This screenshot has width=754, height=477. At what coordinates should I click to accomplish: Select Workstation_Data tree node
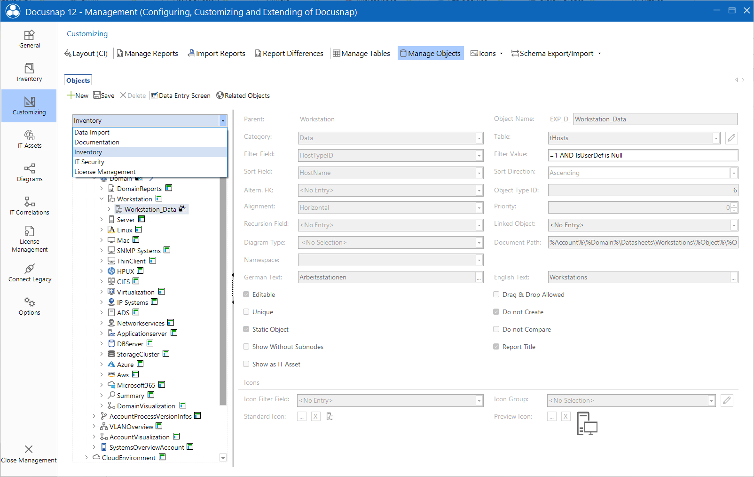tap(150, 209)
